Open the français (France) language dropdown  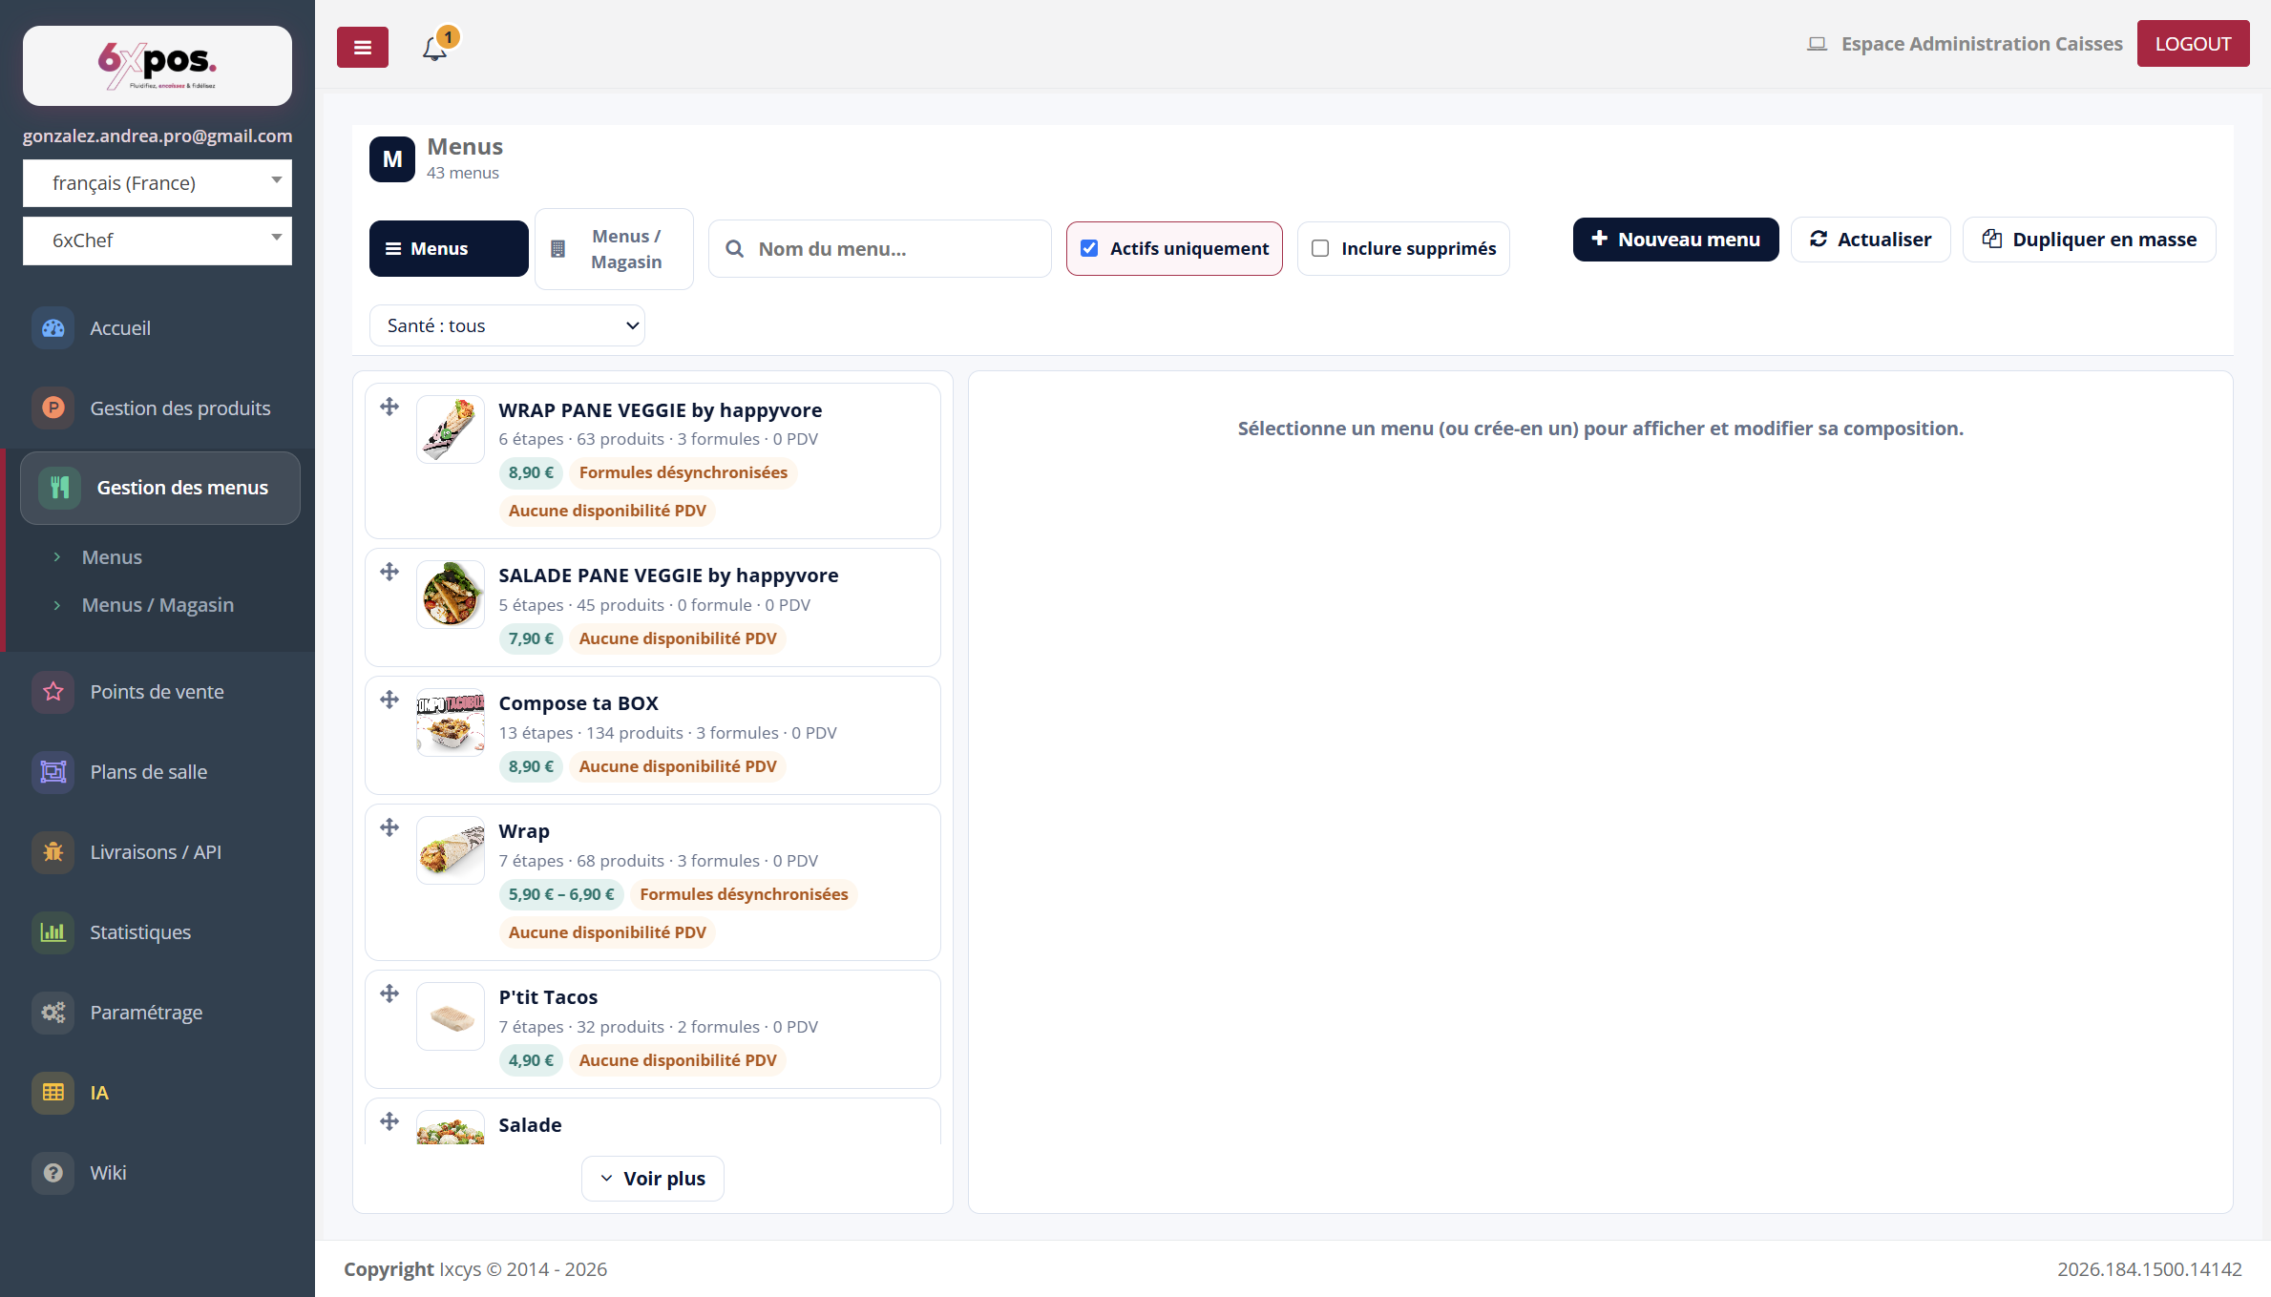158,183
